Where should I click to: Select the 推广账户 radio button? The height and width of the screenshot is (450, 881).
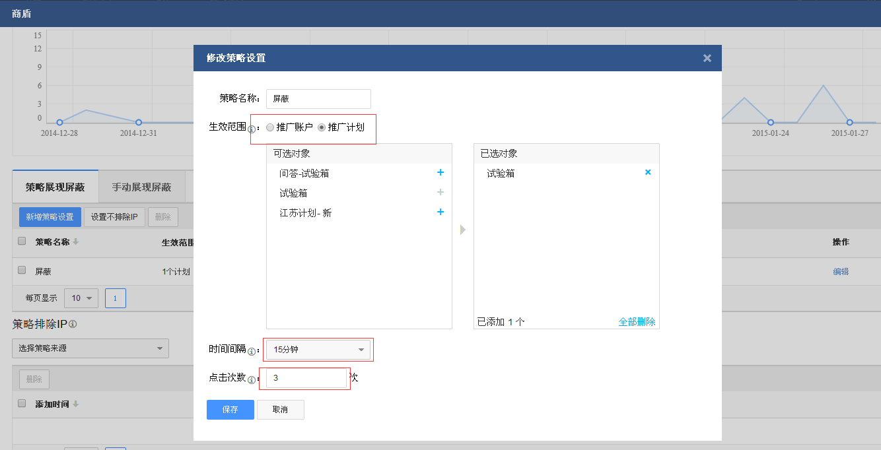click(x=270, y=127)
